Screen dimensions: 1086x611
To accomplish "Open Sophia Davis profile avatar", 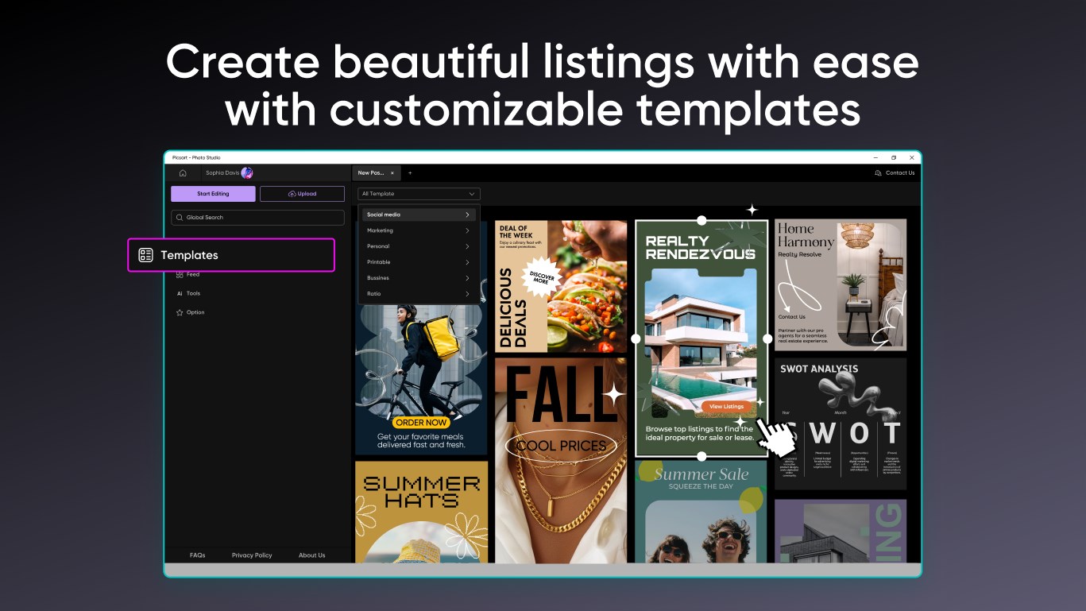I will point(246,172).
